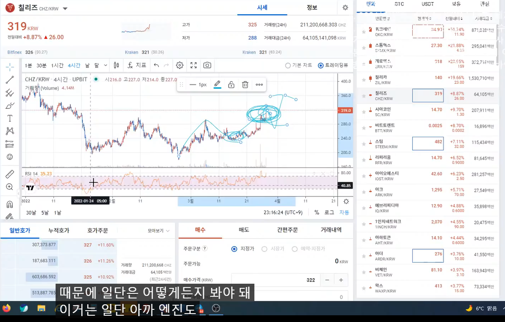Undo the last chart action
This screenshot has height=322, width=505.
pos(156,65)
